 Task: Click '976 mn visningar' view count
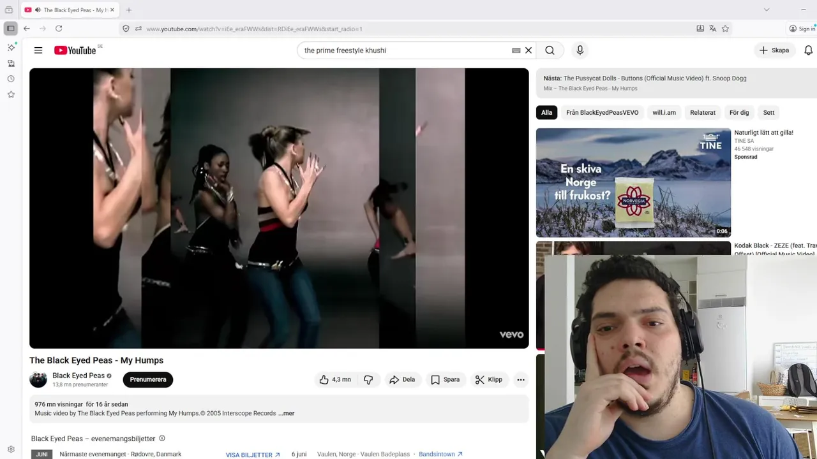tap(59, 404)
